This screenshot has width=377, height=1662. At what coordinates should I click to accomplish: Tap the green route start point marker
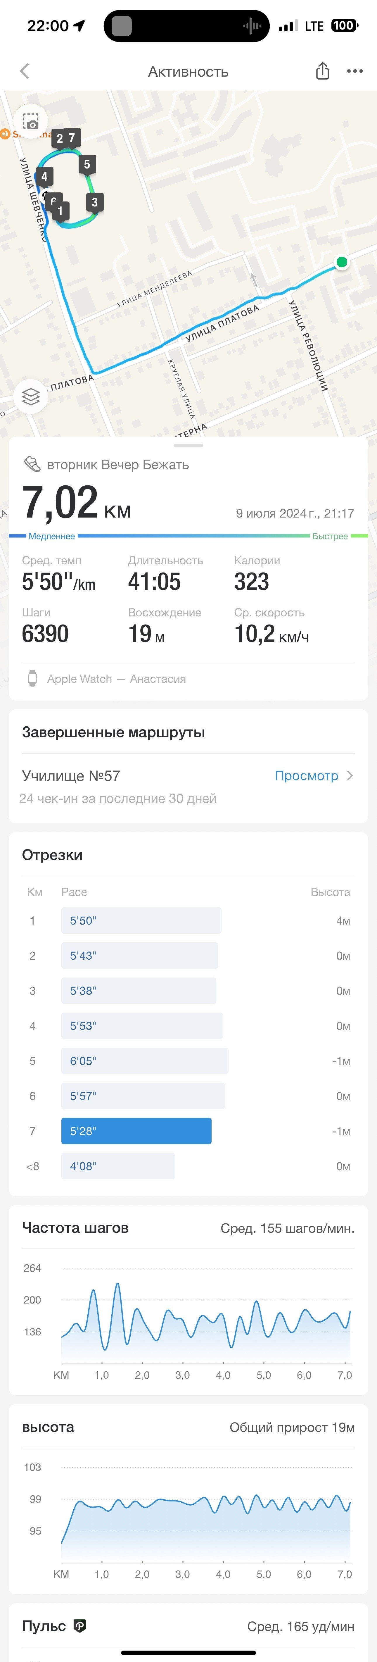click(x=342, y=262)
